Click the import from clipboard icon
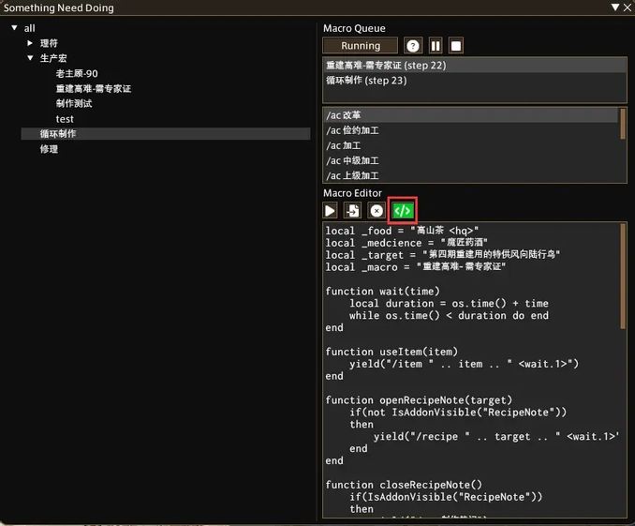The image size is (635, 526). (353, 211)
